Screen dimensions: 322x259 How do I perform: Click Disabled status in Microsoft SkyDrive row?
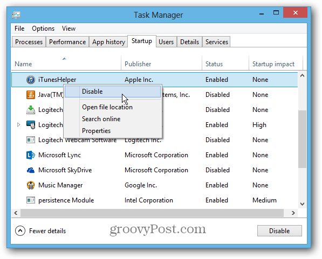click(x=217, y=170)
